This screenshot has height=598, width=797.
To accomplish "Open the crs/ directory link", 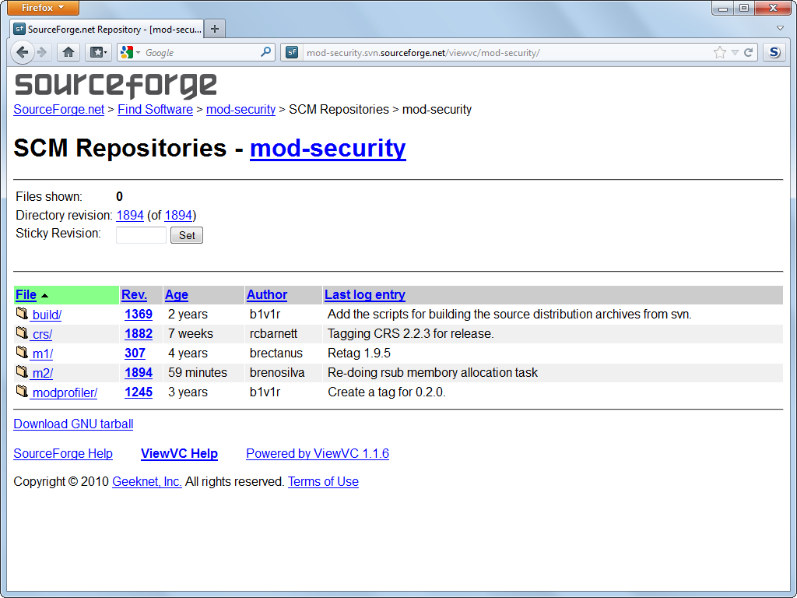I will pyautogui.click(x=42, y=334).
